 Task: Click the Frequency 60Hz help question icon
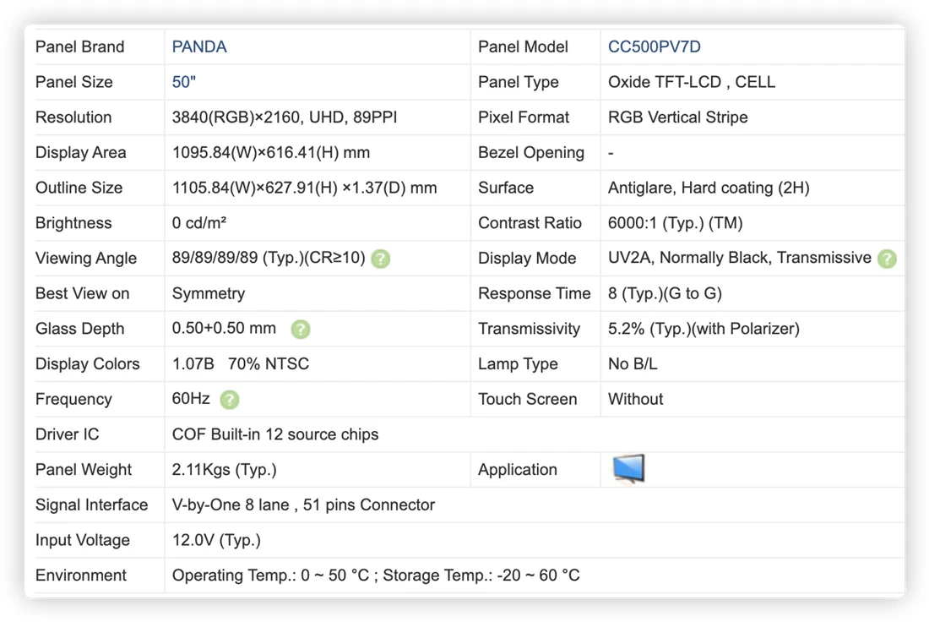click(x=229, y=400)
